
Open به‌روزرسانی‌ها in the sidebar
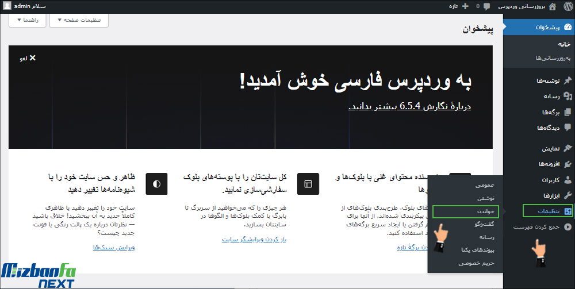pyautogui.click(x=553, y=58)
